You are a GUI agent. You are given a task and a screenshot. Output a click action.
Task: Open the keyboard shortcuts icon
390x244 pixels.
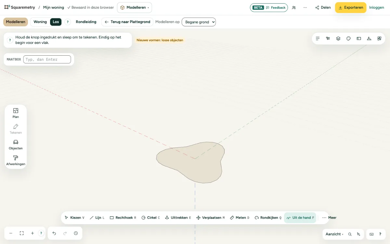click(x=371, y=234)
